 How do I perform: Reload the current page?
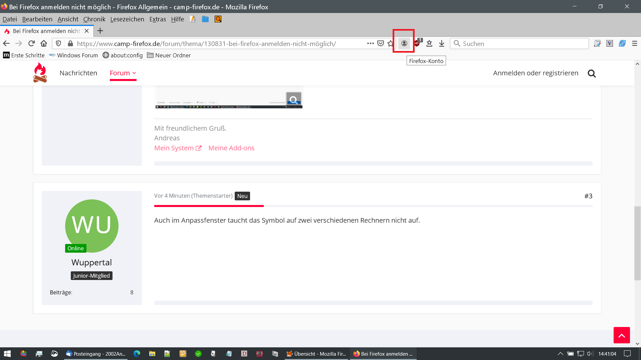(x=31, y=43)
